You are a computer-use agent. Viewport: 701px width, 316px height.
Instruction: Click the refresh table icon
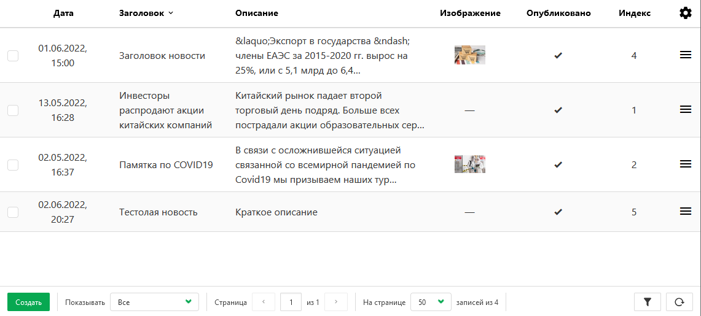pos(679,302)
